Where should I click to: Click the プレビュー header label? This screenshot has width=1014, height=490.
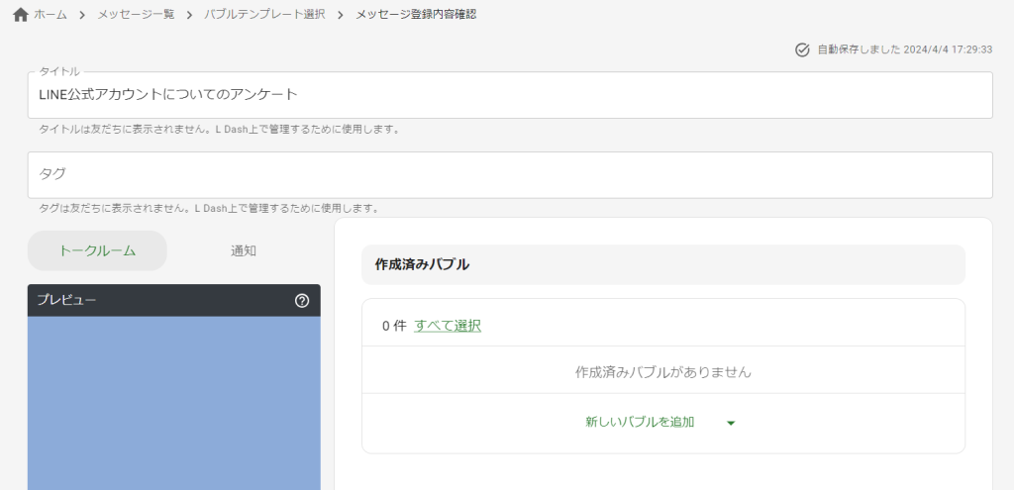click(66, 300)
